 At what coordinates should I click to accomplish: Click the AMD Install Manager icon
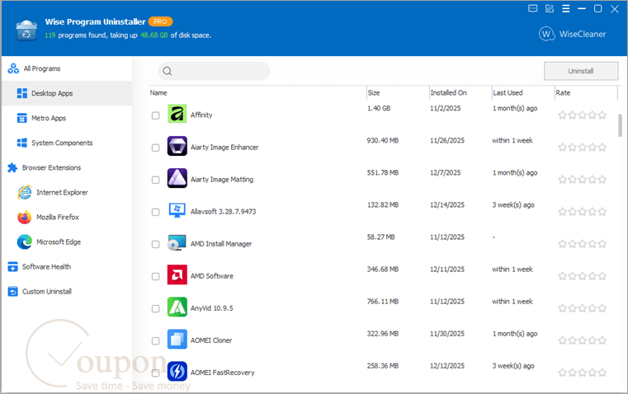[177, 242]
